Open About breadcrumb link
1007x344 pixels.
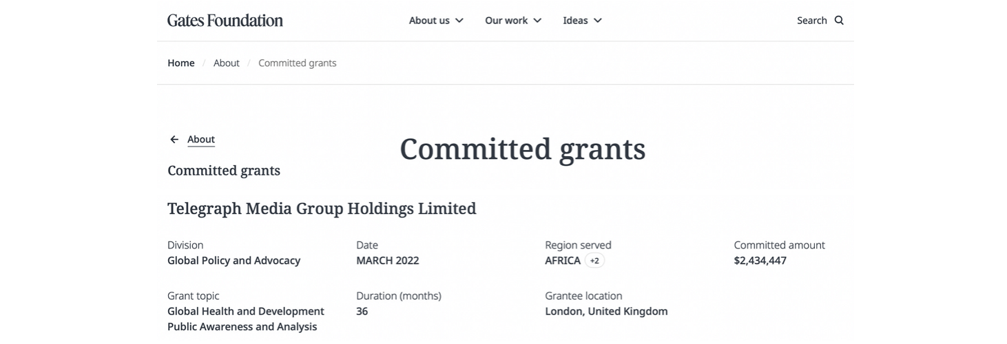tap(226, 63)
